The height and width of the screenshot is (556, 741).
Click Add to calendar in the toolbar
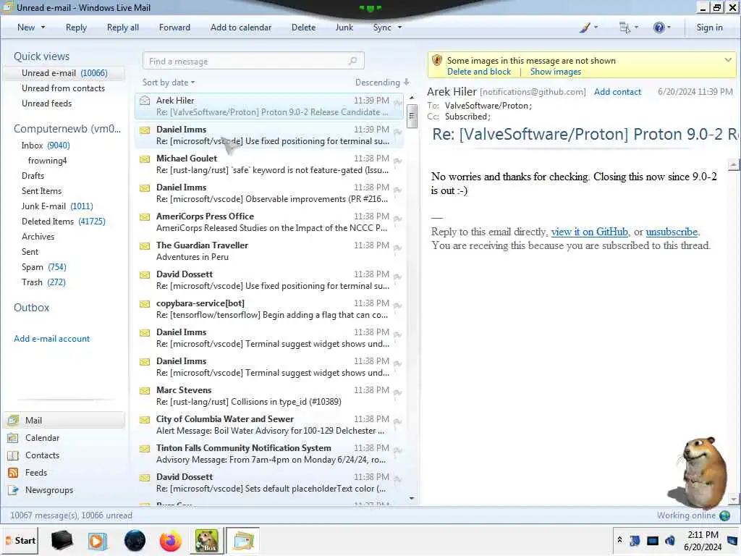pyautogui.click(x=241, y=28)
